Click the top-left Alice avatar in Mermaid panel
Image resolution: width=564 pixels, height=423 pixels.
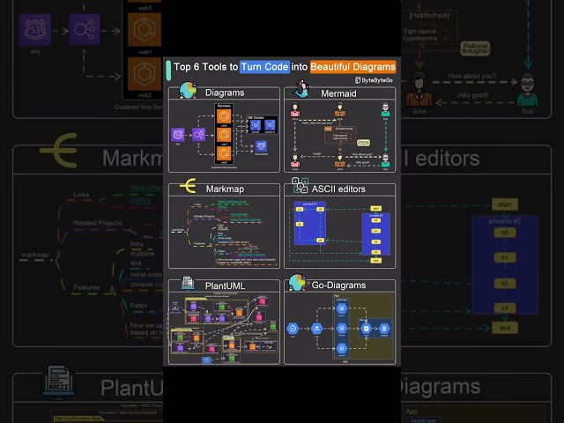click(295, 109)
